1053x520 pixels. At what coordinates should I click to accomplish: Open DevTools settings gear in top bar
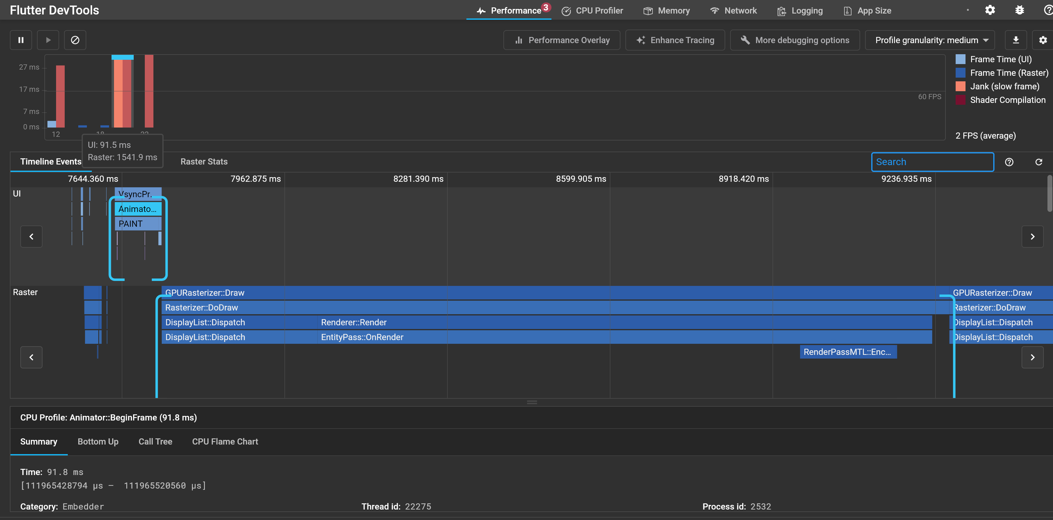(990, 10)
